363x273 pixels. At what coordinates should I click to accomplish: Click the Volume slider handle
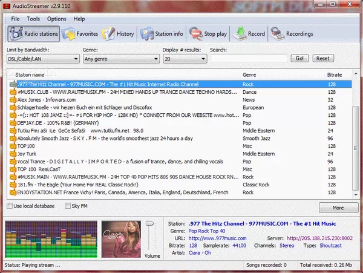[x=149, y=223]
